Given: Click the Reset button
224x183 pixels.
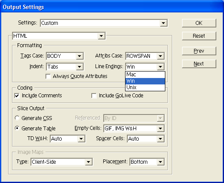Looking at the screenshot, I should click(199, 36).
